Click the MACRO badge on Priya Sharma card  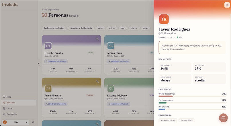click(90, 95)
